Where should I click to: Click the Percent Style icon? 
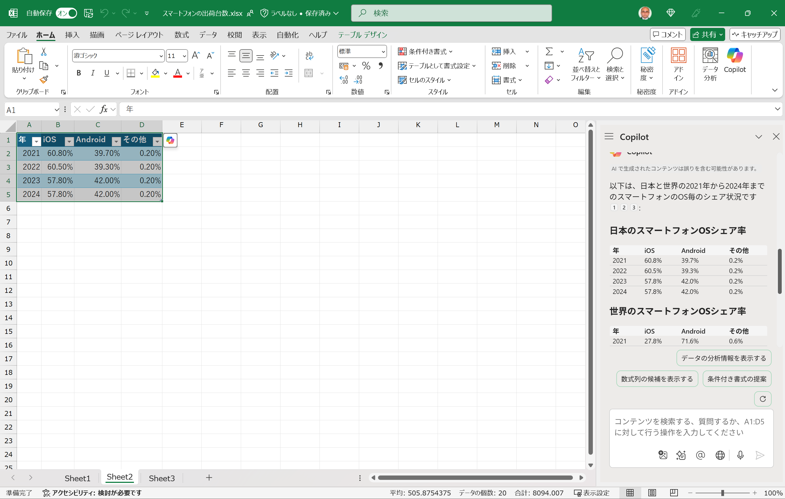point(366,66)
